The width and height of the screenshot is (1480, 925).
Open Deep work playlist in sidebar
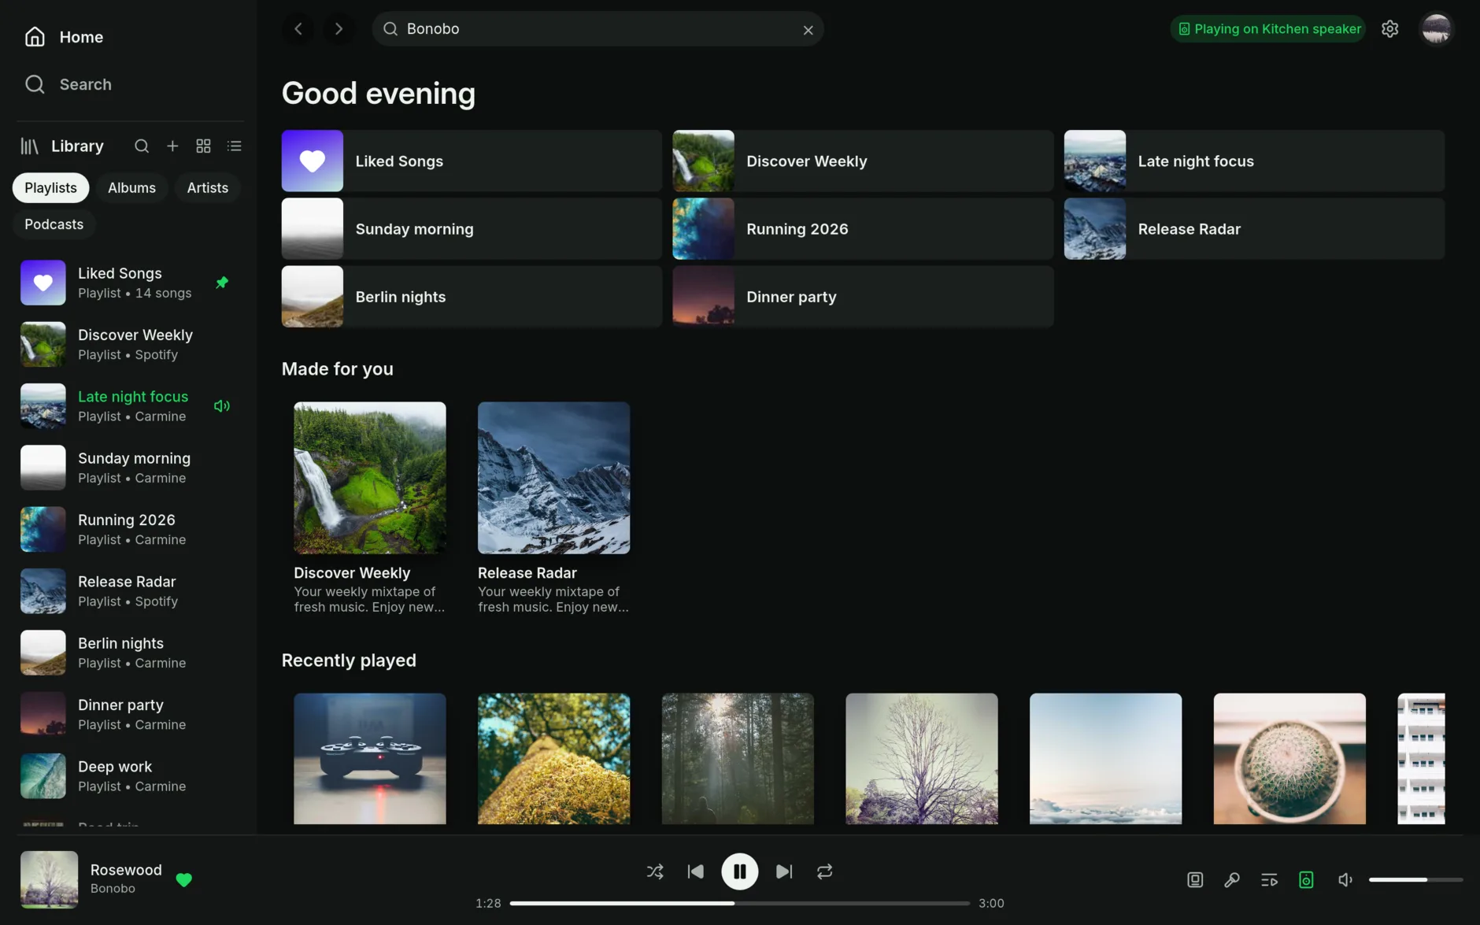(x=130, y=776)
